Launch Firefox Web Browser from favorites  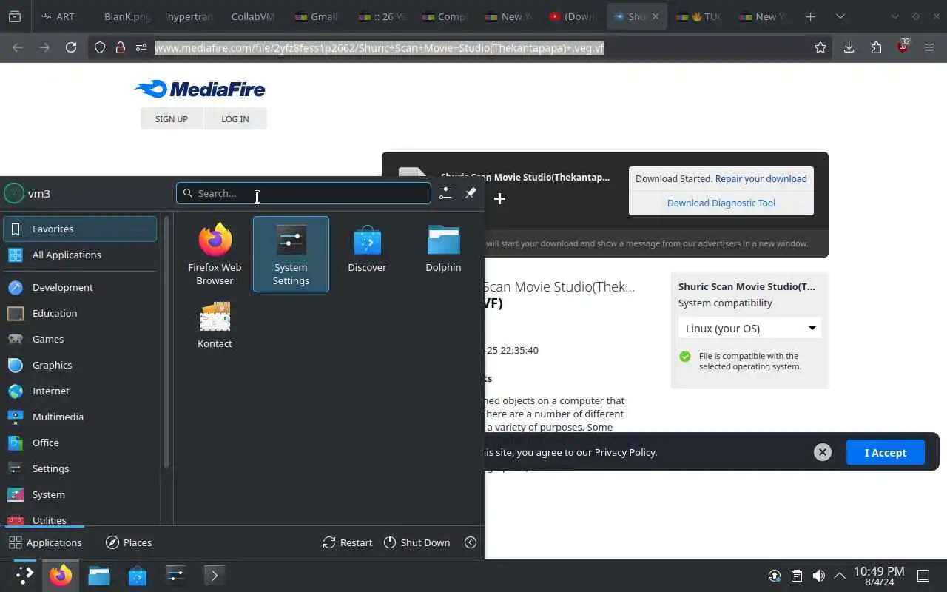[215, 254]
